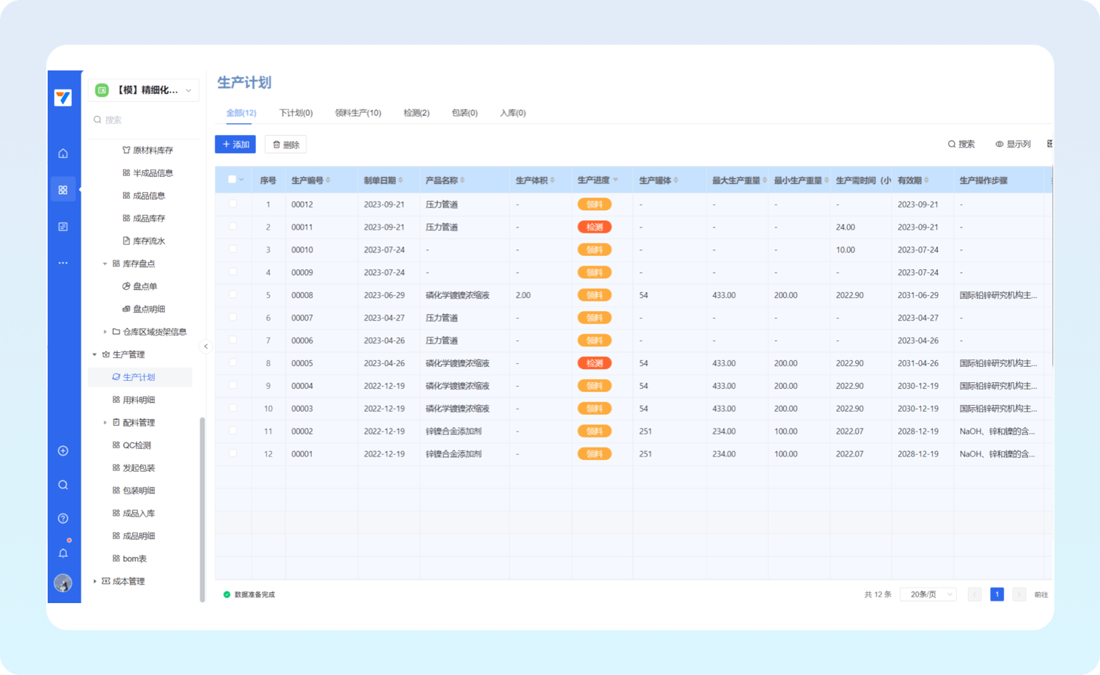
Task: Click the plus circle icon in sidebar
Action: coord(63,451)
